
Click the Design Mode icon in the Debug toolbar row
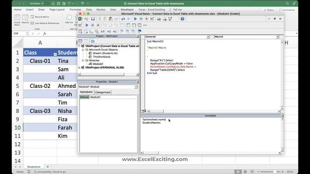point(80,25)
